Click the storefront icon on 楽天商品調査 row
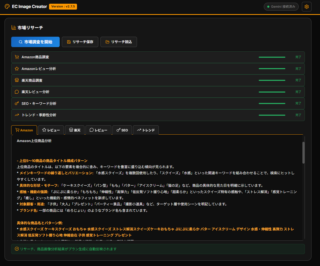320x266 pixels. coord(17,80)
